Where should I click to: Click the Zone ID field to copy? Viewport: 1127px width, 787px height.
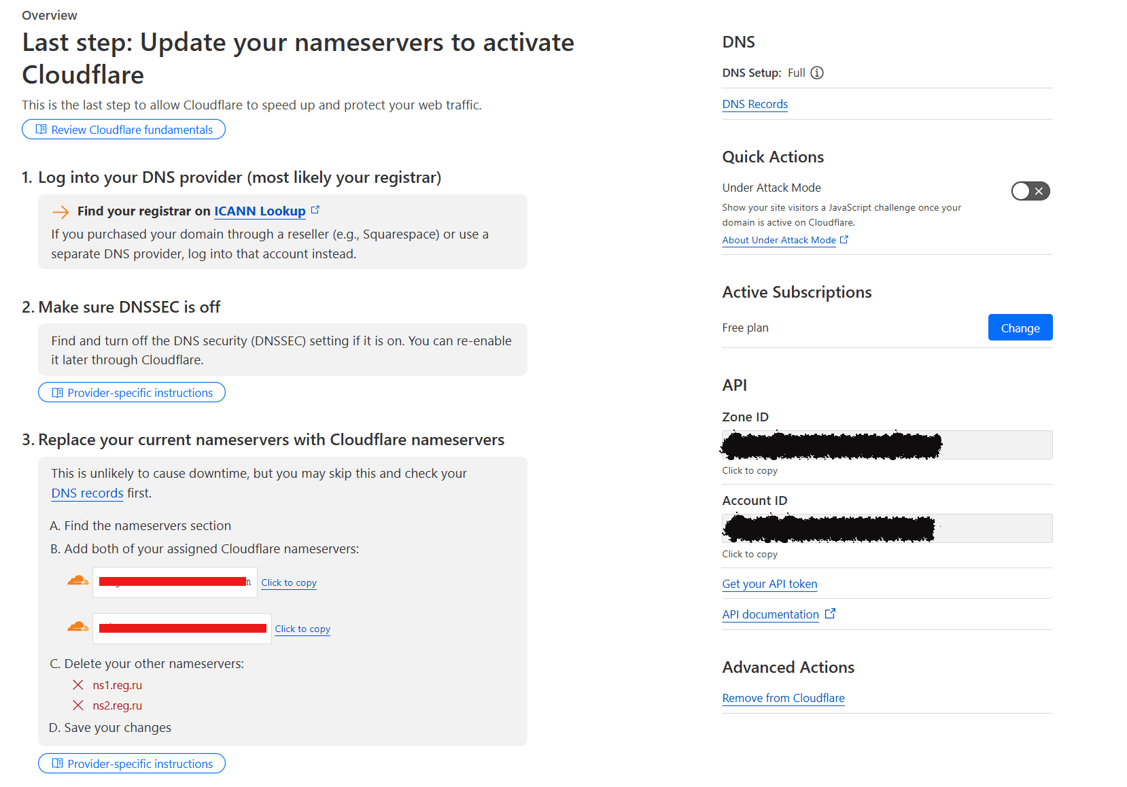coord(887,444)
